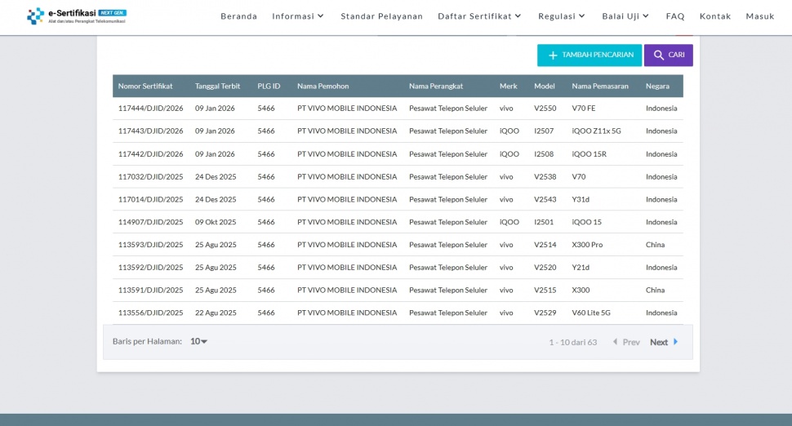Click the e-Sertifikasi logo icon
Viewport: 792px width, 426px height.
pos(36,16)
